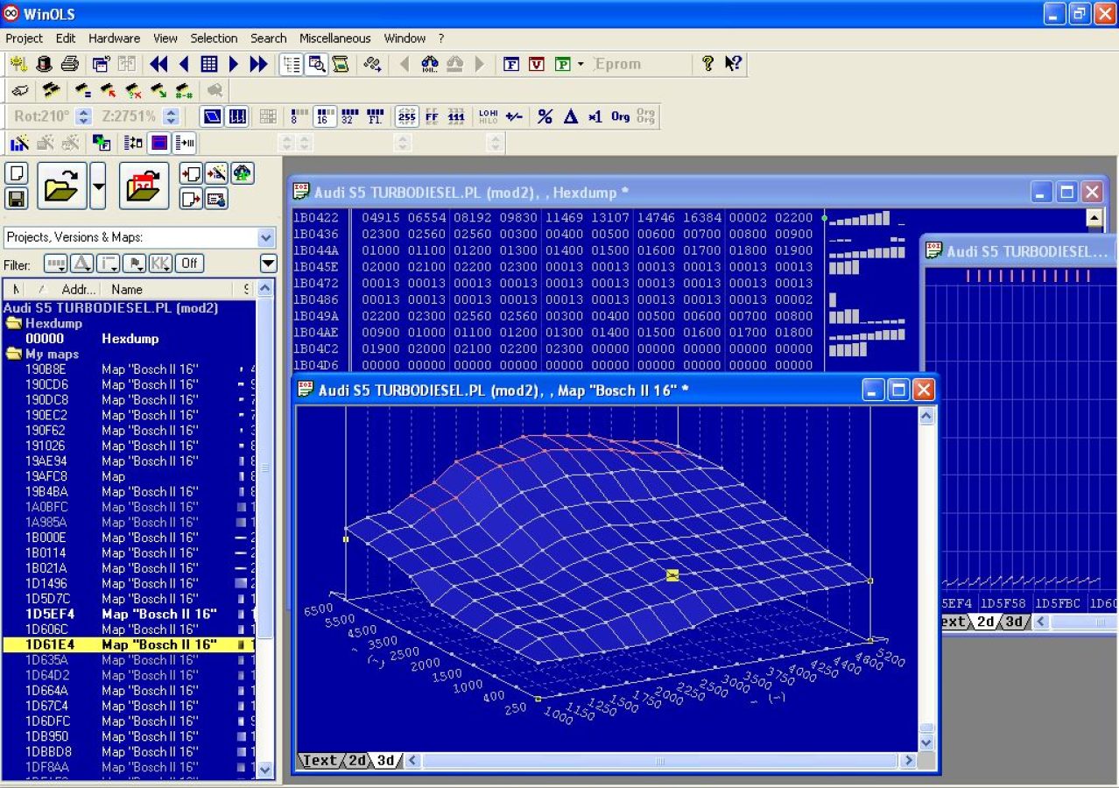Open the first filter dropdown with dashes
Image resolution: width=1119 pixels, height=788 pixels.
55,263
